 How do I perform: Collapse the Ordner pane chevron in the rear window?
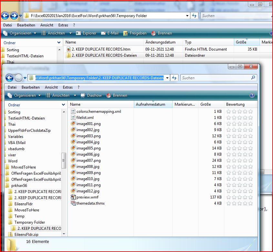click(59, 43)
